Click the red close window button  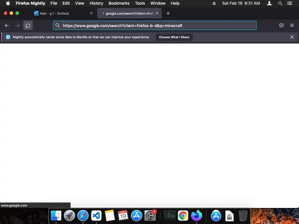[6, 13]
